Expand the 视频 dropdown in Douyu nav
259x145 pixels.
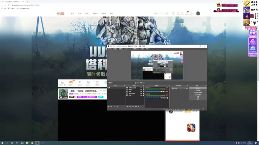(95, 14)
